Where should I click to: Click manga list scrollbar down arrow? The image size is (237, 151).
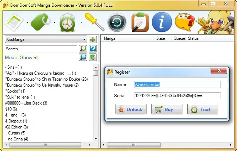coord(96,139)
